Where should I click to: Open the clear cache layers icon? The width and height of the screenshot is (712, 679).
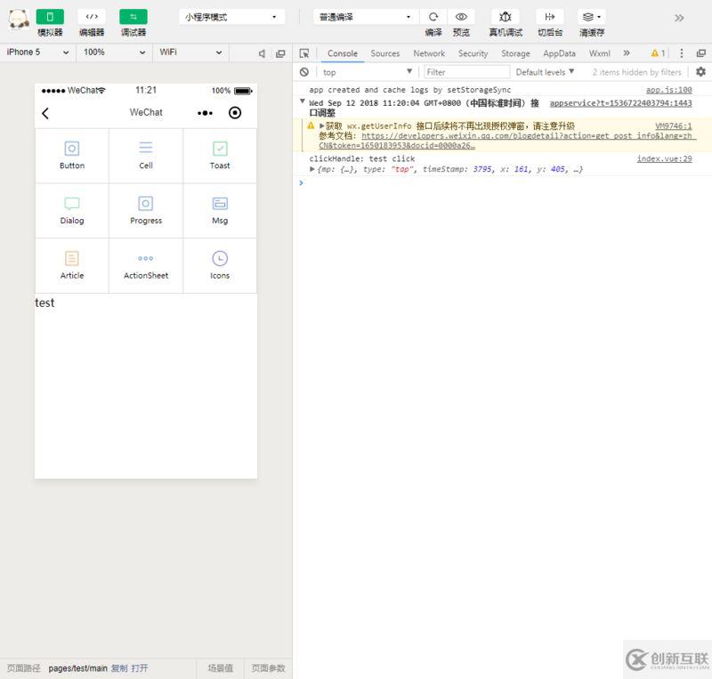(x=591, y=17)
